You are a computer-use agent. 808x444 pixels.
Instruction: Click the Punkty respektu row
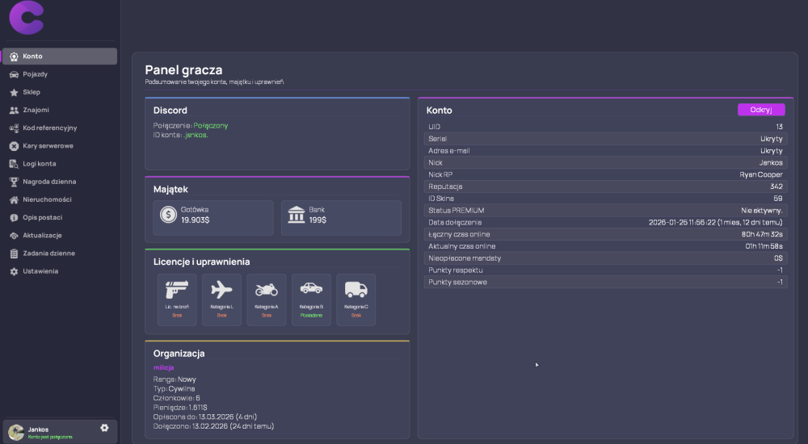click(x=605, y=270)
